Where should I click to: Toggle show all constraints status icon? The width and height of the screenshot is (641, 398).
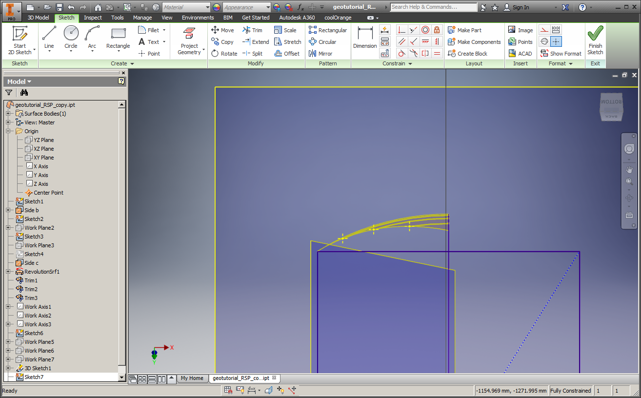pyautogui.click(x=240, y=390)
